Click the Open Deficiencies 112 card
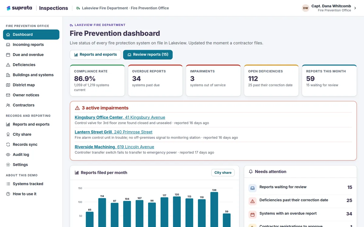Screen dimensions: 364x227 (x=271, y=81)
